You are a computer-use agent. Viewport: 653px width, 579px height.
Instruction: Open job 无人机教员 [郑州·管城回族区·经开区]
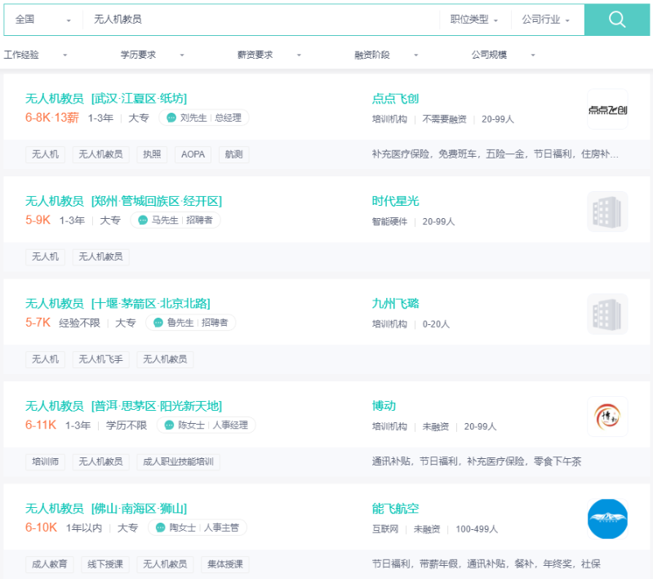pos(124,201)
